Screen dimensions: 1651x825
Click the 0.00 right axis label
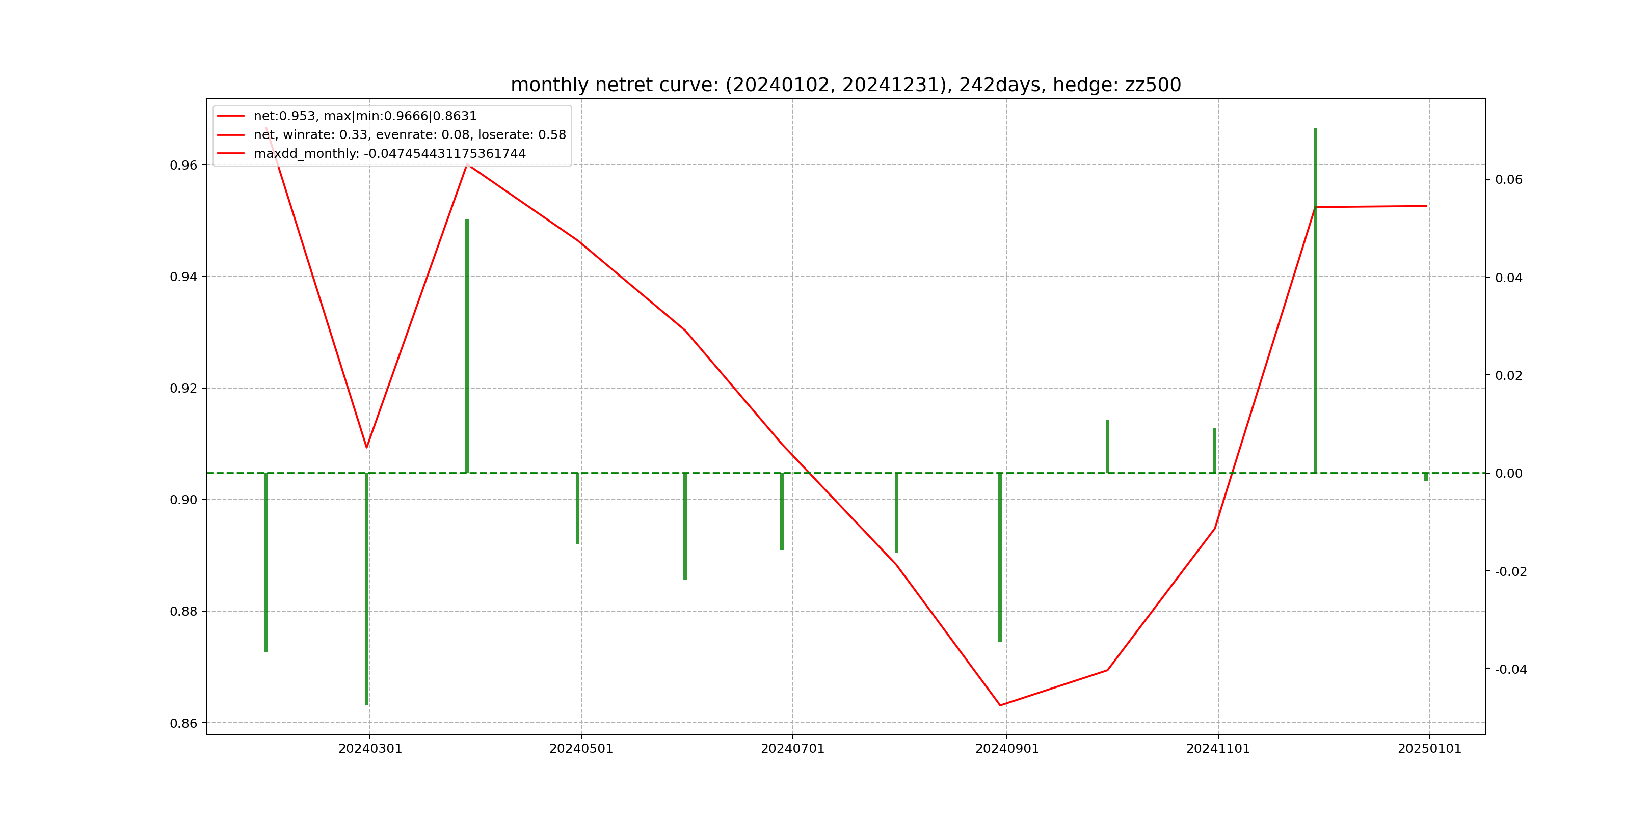pyautogui.click(x=1509, y=473)
